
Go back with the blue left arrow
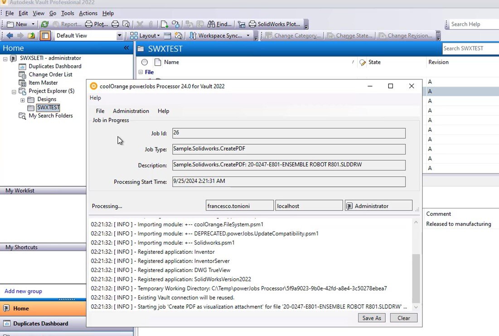click(10, 36)
